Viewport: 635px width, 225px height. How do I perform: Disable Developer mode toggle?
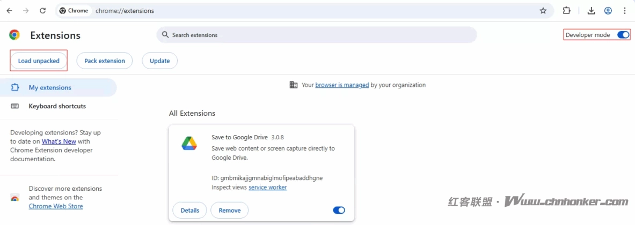623,35
